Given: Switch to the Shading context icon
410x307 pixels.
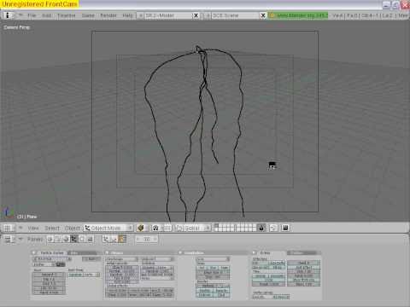Looking at the screenshot, I should (x=66, y=240).
